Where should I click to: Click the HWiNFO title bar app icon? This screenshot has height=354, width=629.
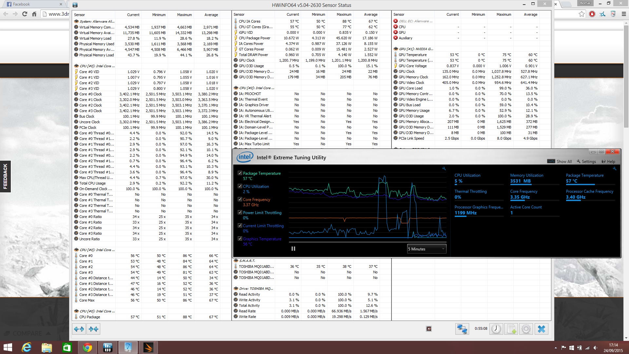[75, 5]
